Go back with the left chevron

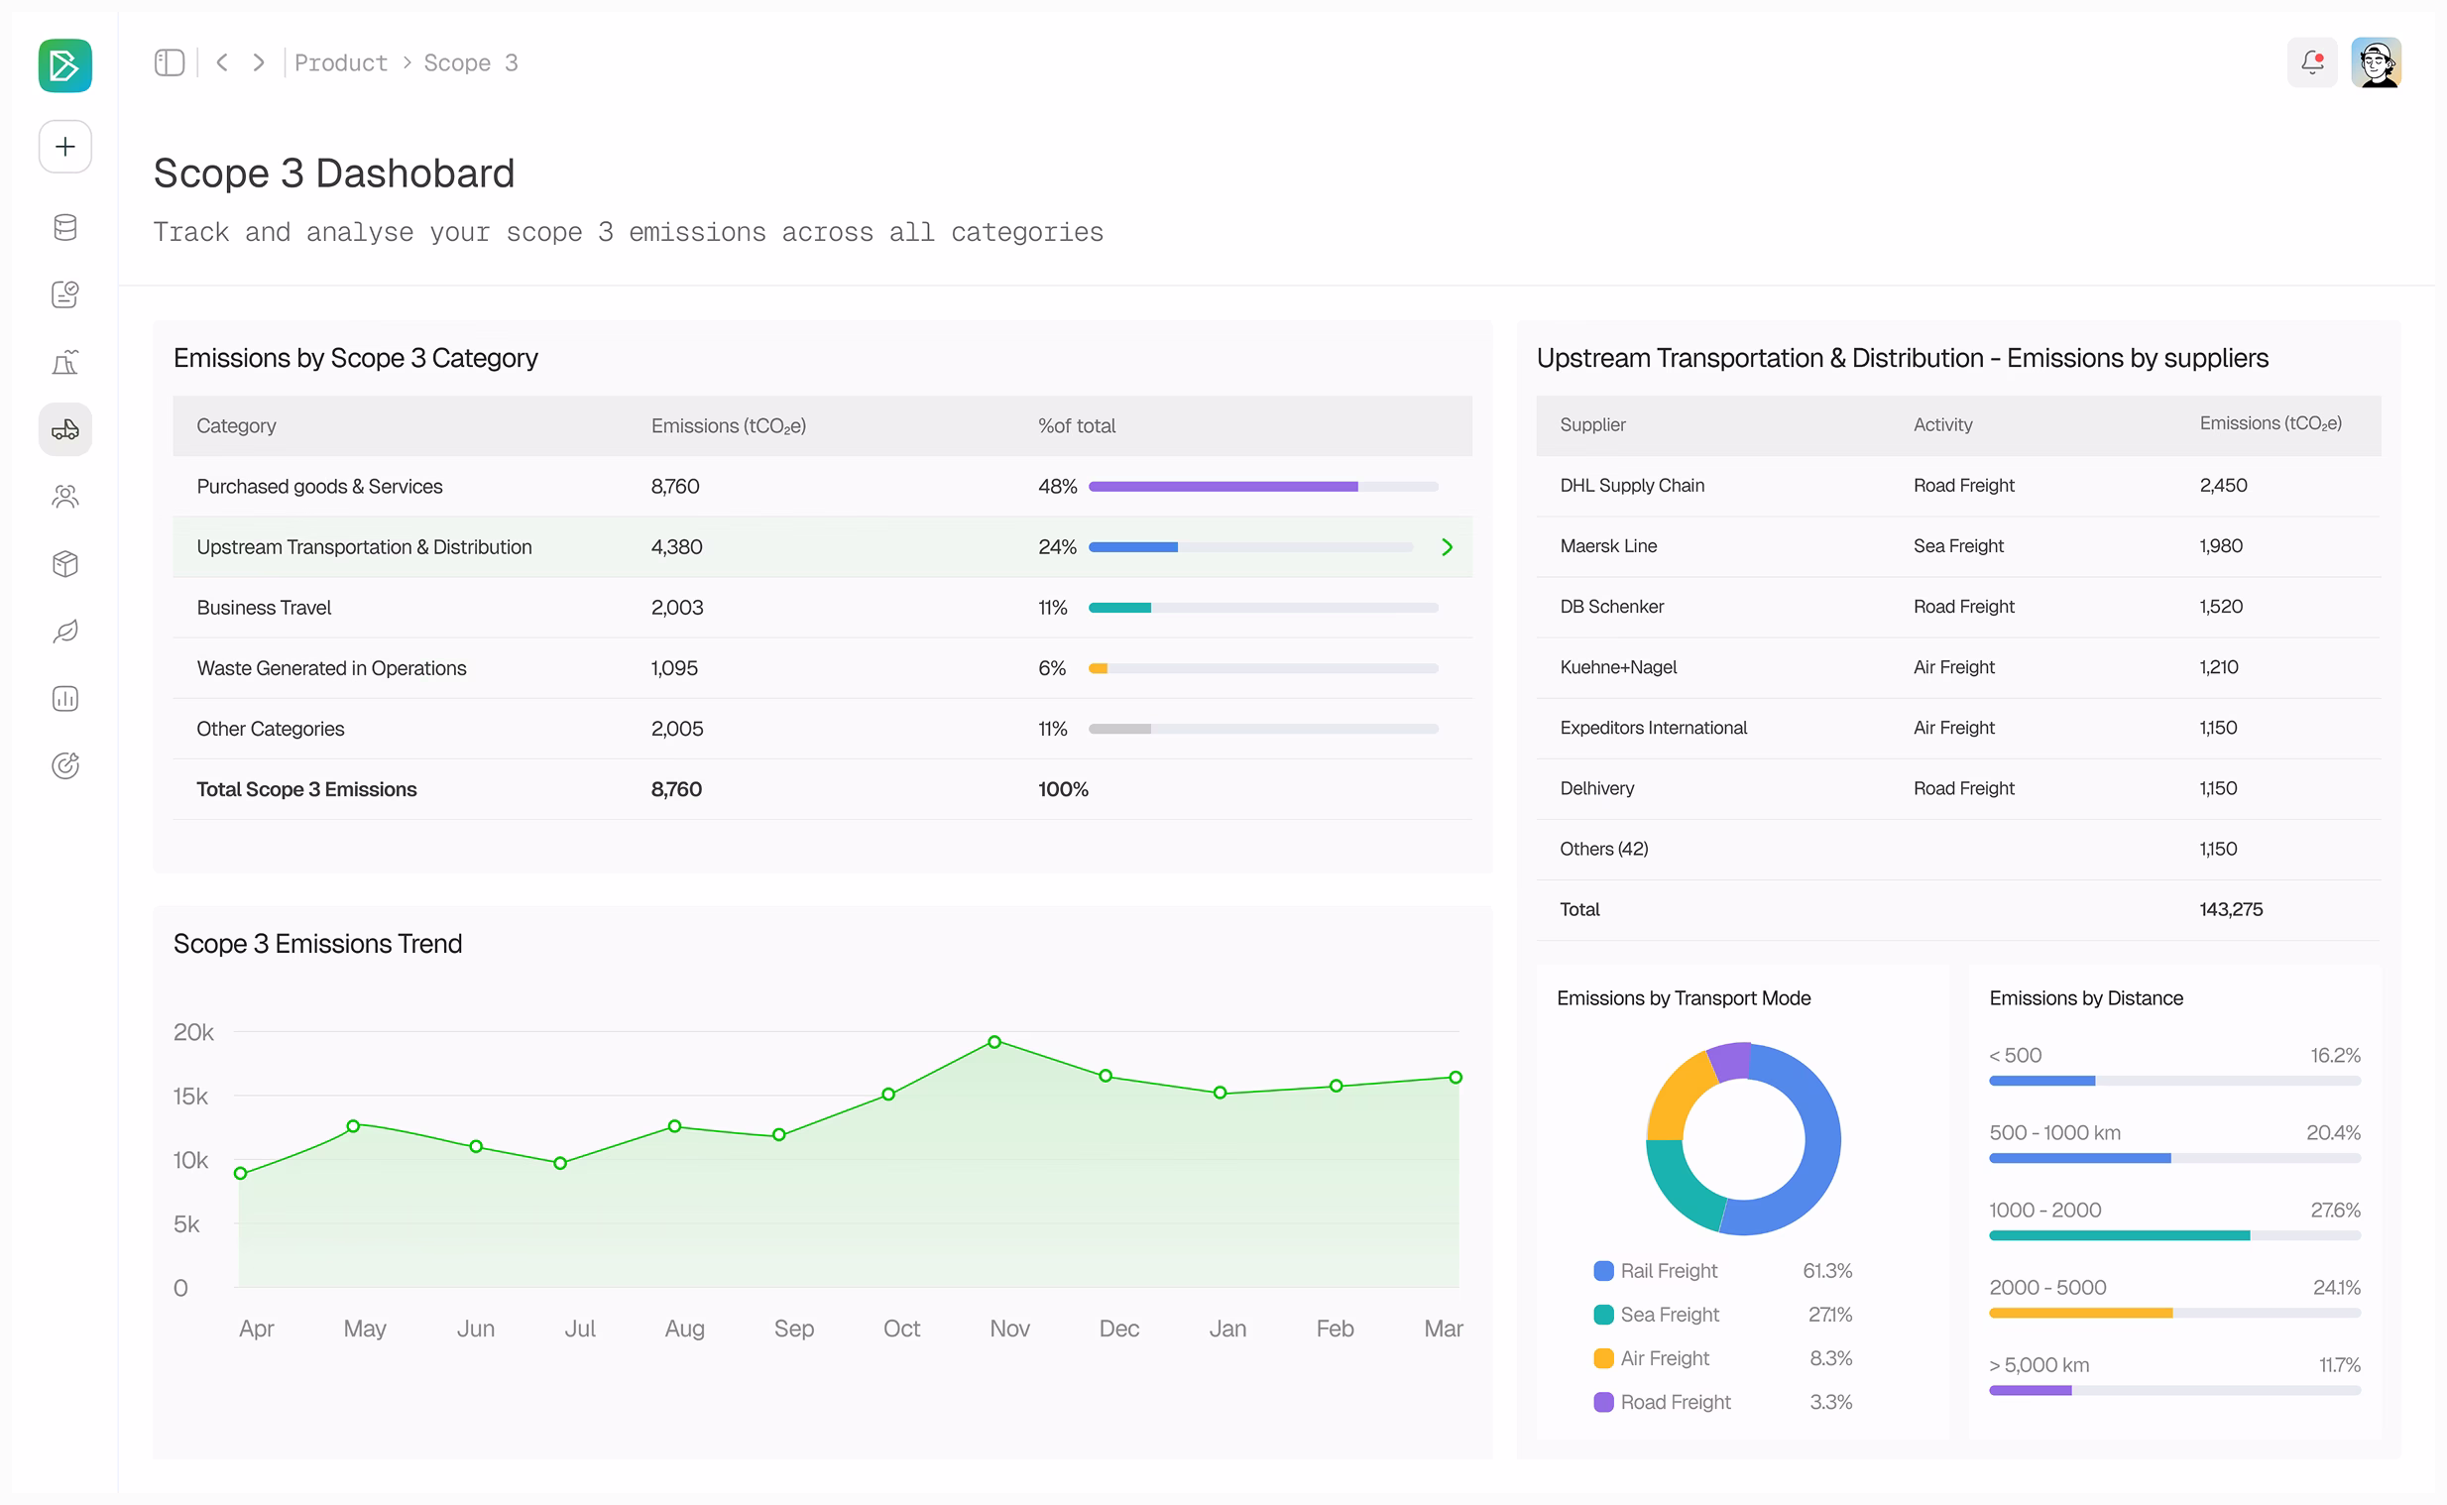pyautogui.click(x=223, y=62)
